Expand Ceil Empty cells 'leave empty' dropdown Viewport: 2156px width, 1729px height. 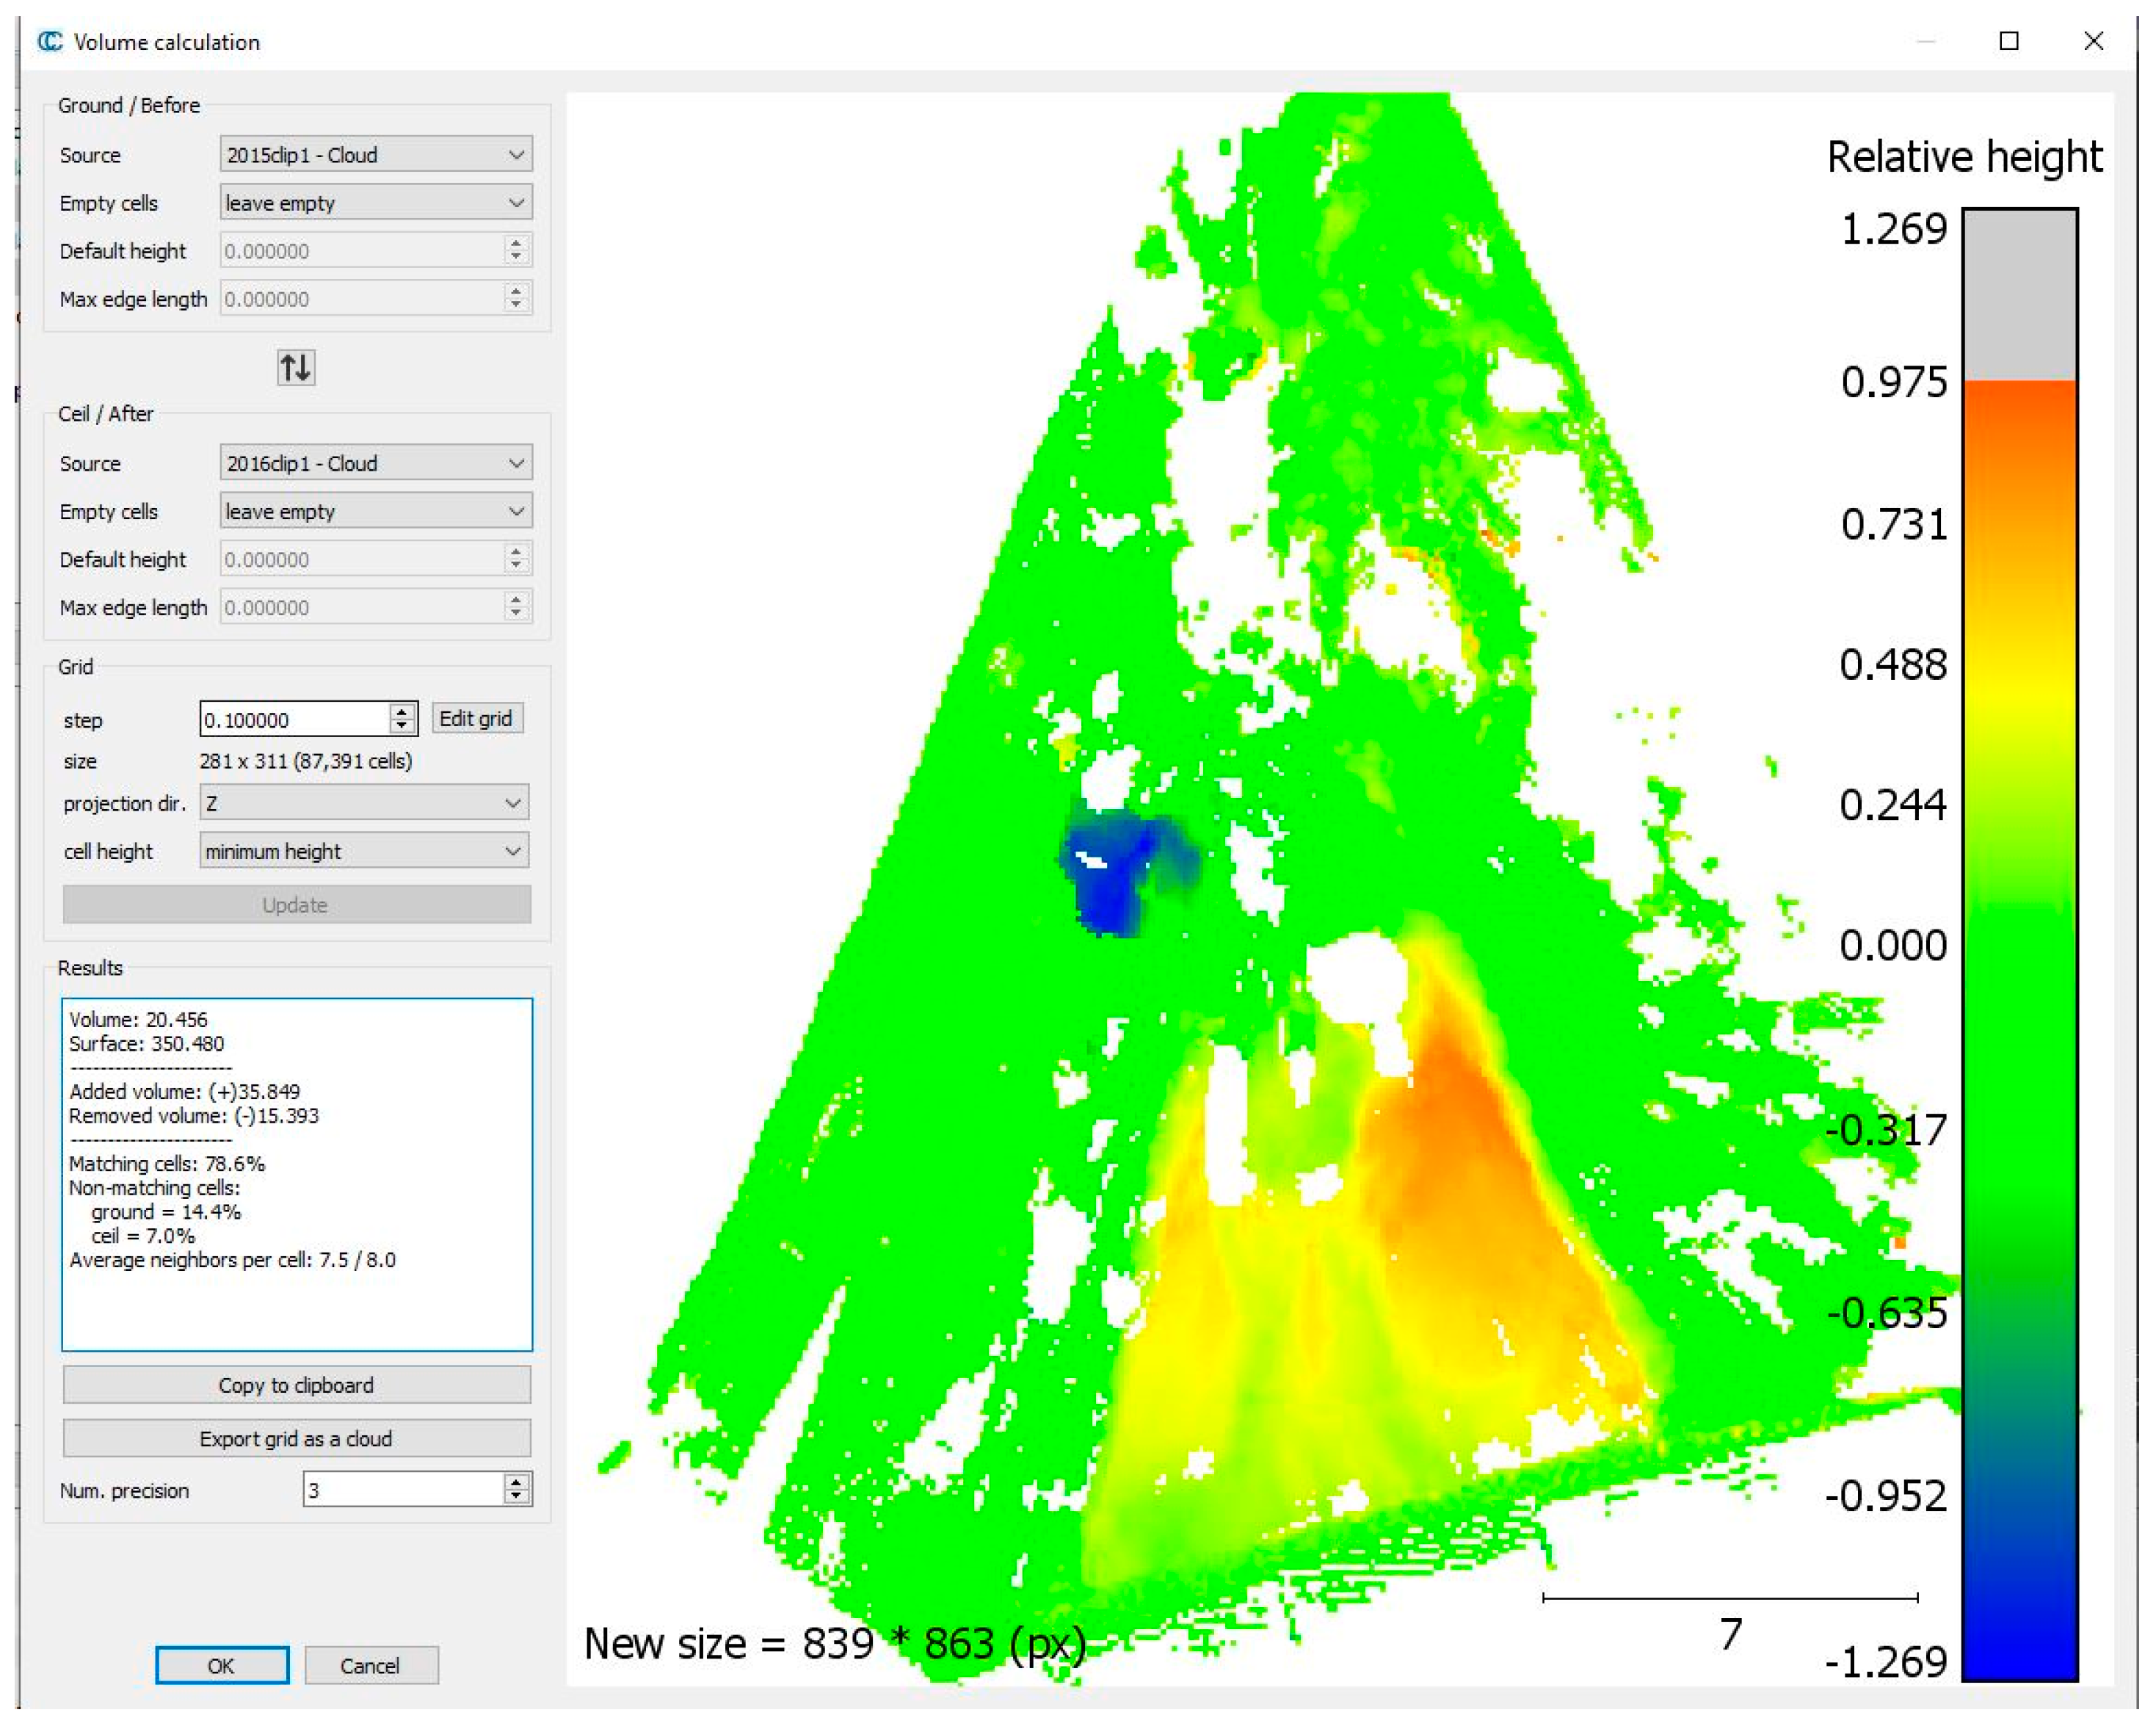coord(375,511)
